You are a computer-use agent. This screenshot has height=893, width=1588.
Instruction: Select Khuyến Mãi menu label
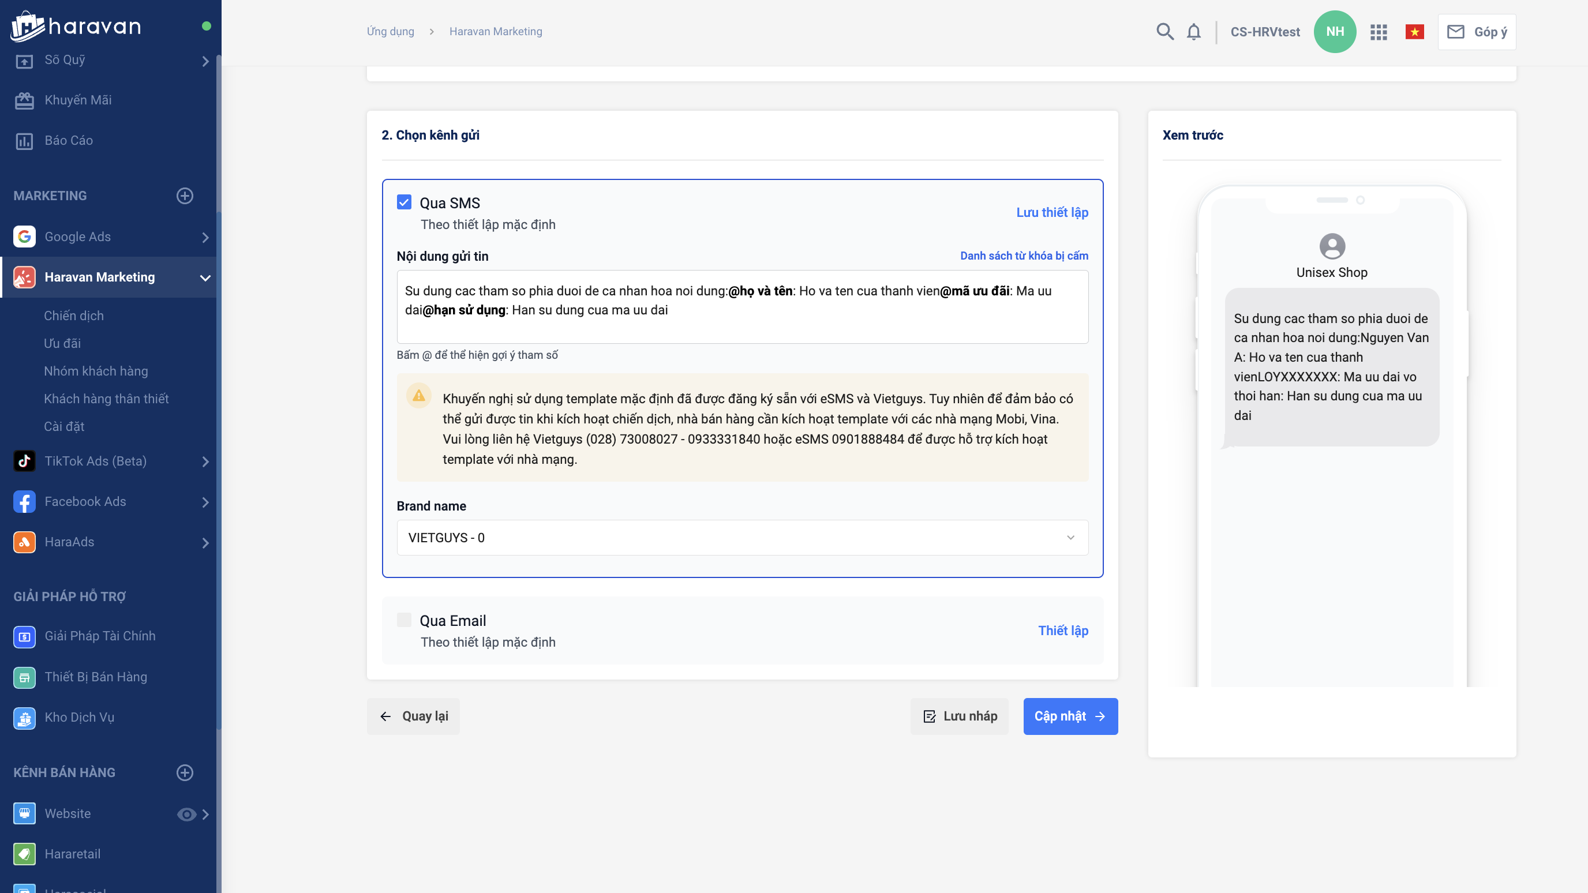pos(78,100)
